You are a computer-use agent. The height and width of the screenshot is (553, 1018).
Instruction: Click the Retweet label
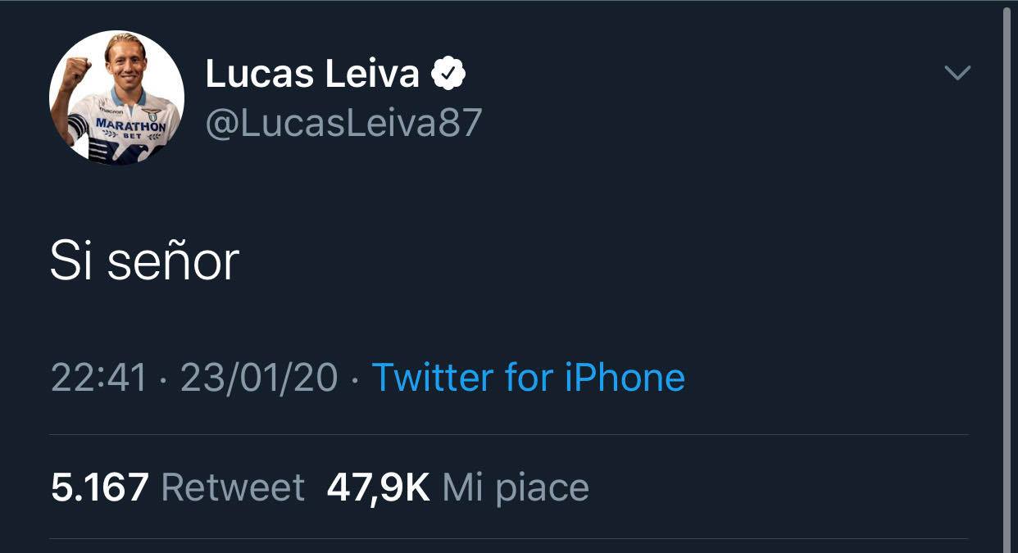click(x=233, y=487)
